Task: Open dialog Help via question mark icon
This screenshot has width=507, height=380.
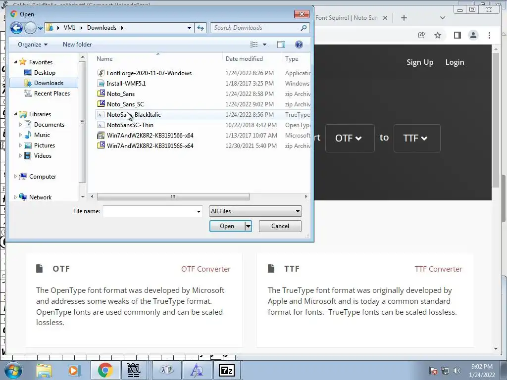Action: pyautogui.click(x=299, y=45)
